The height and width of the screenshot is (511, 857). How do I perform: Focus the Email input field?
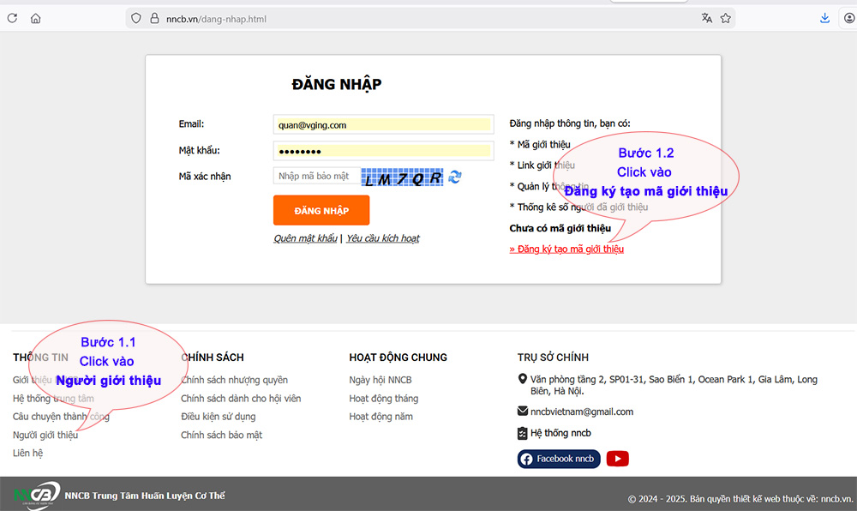click(x=383, y=124)
